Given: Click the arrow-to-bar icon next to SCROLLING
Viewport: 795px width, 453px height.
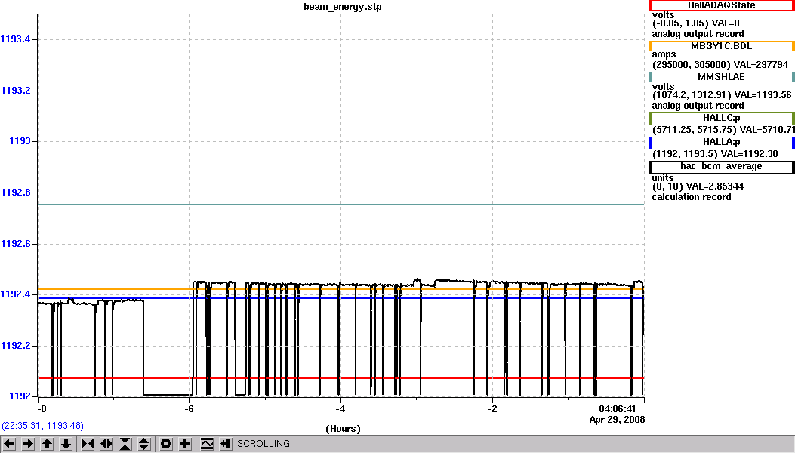Looking at the screenshot, I should (x=226, y=444).
